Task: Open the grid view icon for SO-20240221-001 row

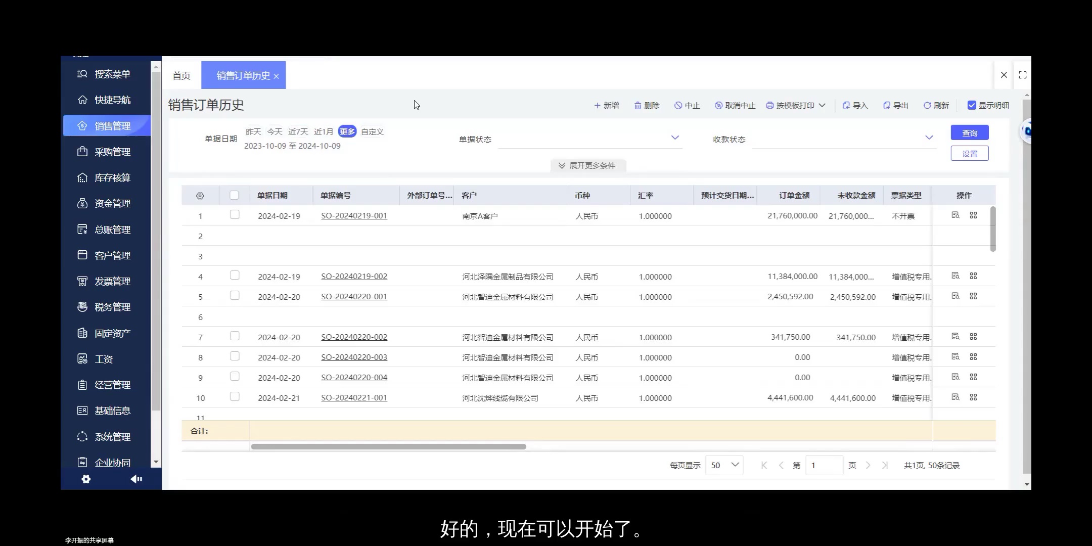Action: point(975,397)
